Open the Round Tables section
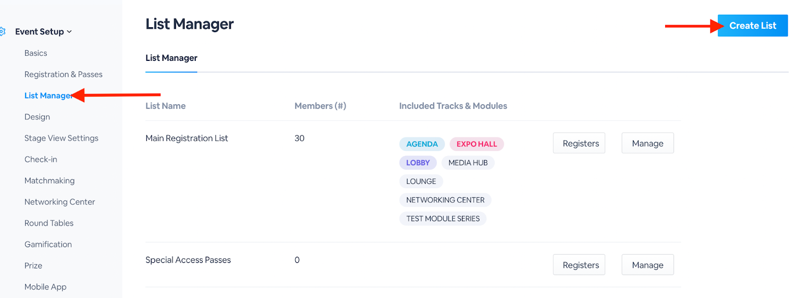 49,223
